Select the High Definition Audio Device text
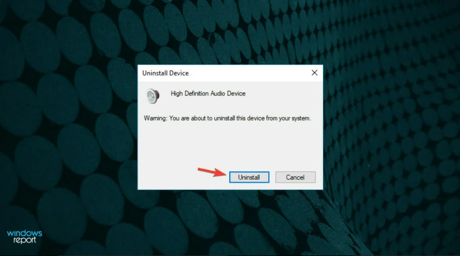Screen dimensions: 460x256 pyautogui.click(x=208, y=93)
